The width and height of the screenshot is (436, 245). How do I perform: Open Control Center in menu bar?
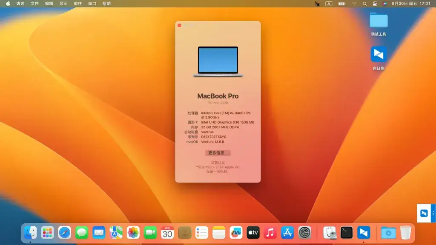click(375, 3)
